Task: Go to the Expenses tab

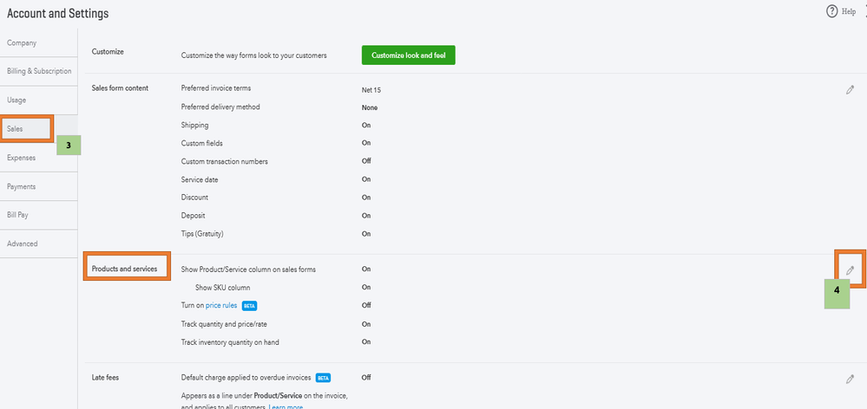Action: pos(23,158)
